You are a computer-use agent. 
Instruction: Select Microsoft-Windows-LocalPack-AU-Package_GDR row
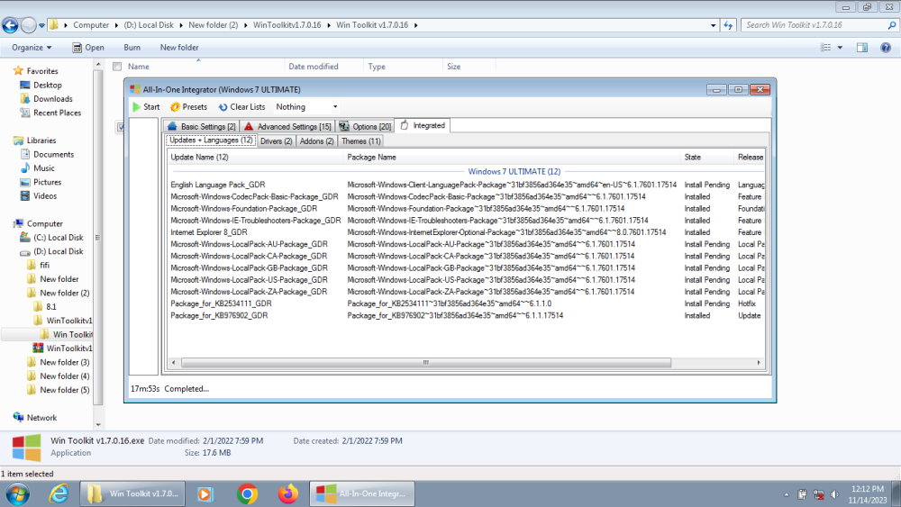466,245
